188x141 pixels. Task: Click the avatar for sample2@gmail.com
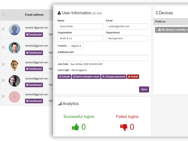15,48
